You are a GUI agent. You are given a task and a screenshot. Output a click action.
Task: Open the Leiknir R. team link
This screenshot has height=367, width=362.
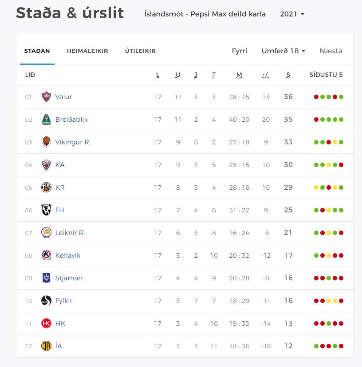(x=70, y=233)
